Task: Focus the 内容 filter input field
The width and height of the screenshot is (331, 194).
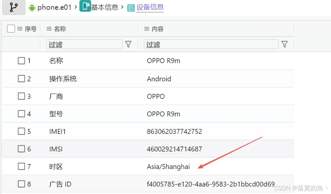Action: (x=211, y=44)
